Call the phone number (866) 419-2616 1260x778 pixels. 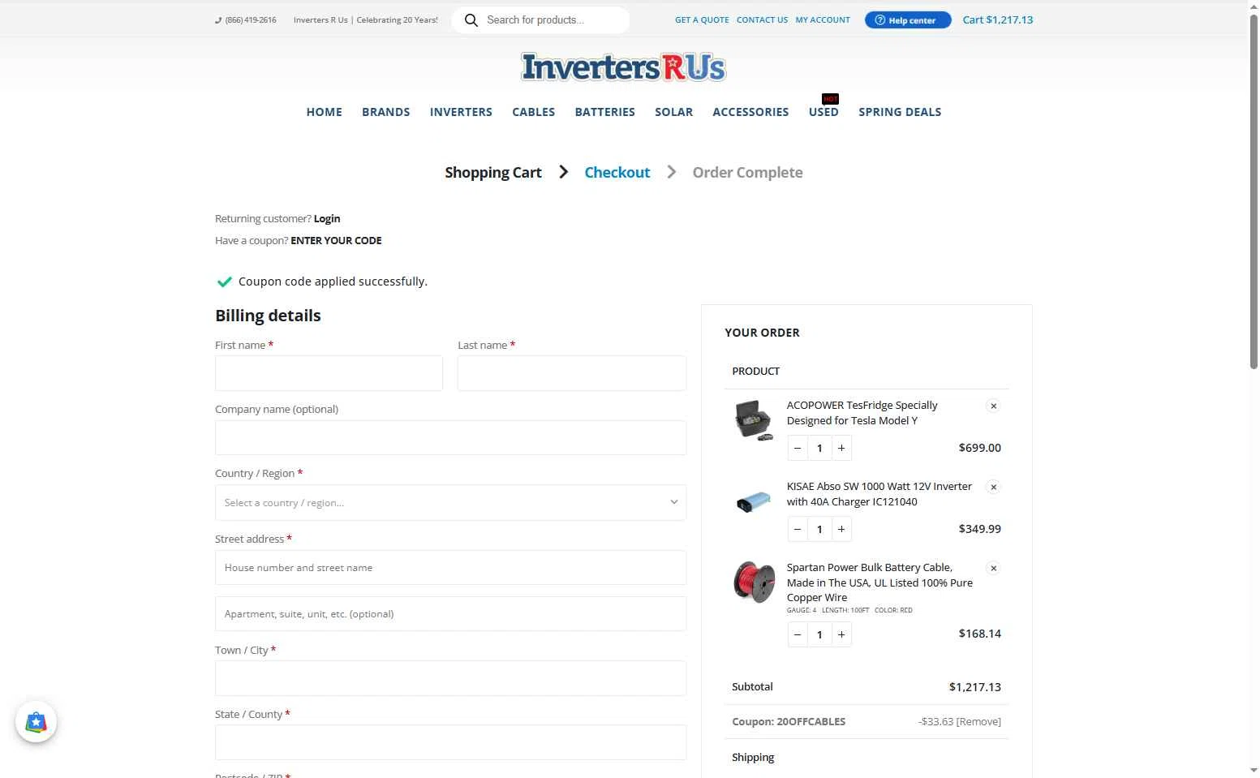coord(246,20)
